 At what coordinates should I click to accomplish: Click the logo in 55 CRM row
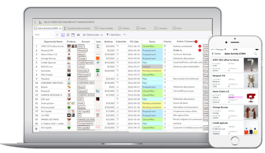point(98,115)
